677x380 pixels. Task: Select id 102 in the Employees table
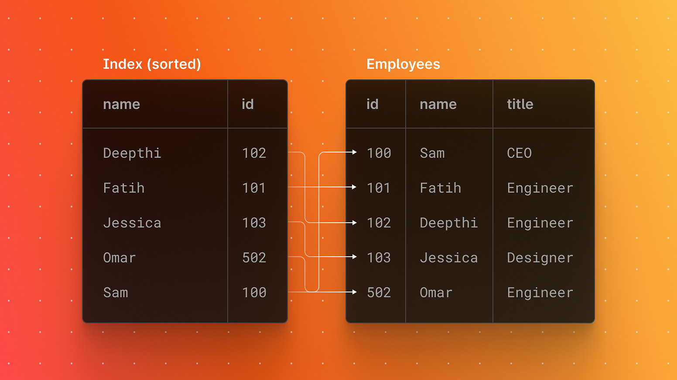coord(379,223)
